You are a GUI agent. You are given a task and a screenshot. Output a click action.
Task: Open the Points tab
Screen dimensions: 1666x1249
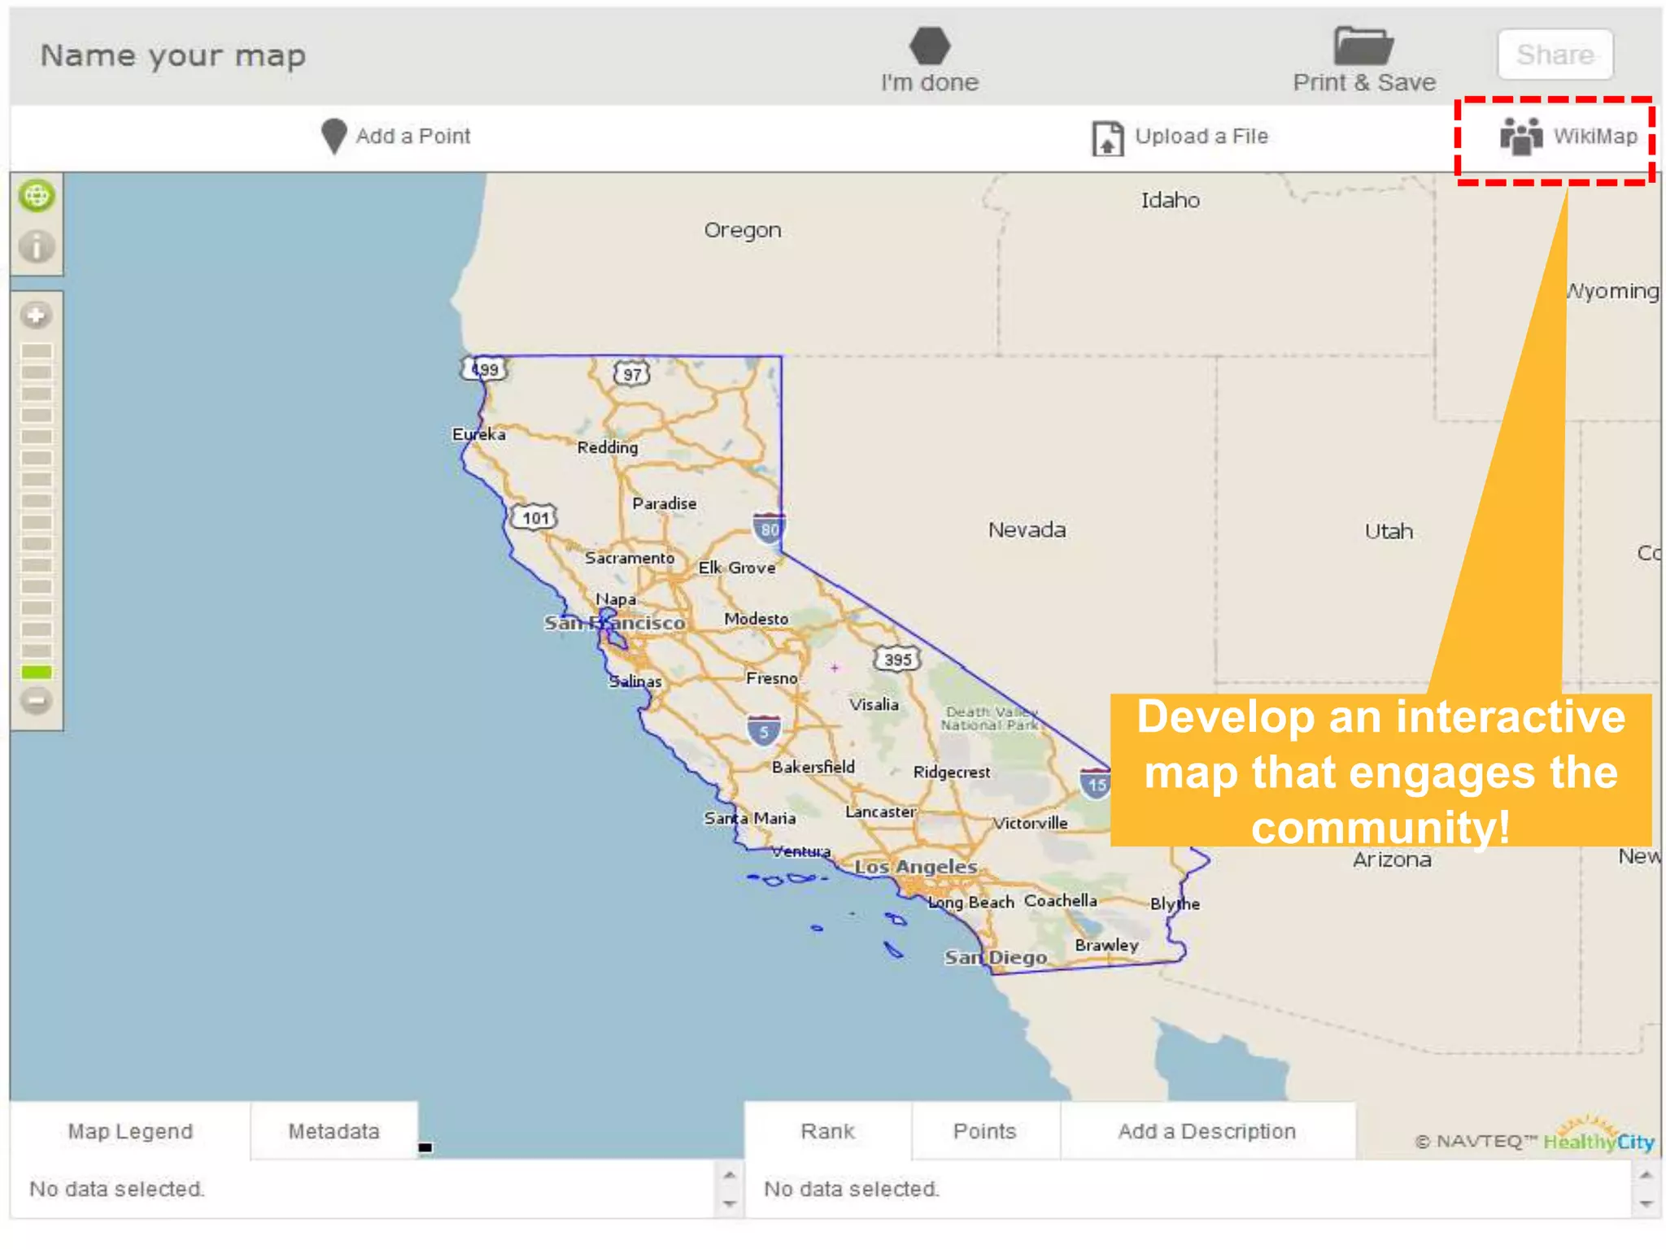point(985,1131)
